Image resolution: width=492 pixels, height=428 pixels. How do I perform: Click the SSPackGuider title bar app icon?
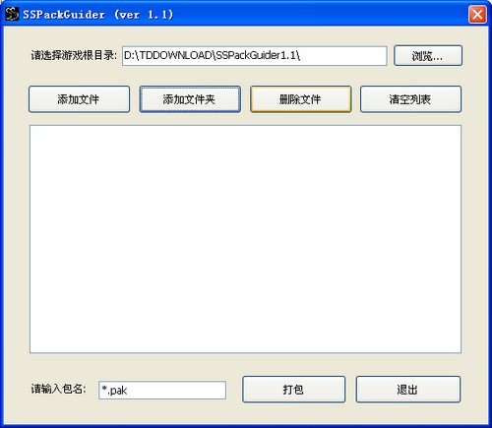click(12, 14)
